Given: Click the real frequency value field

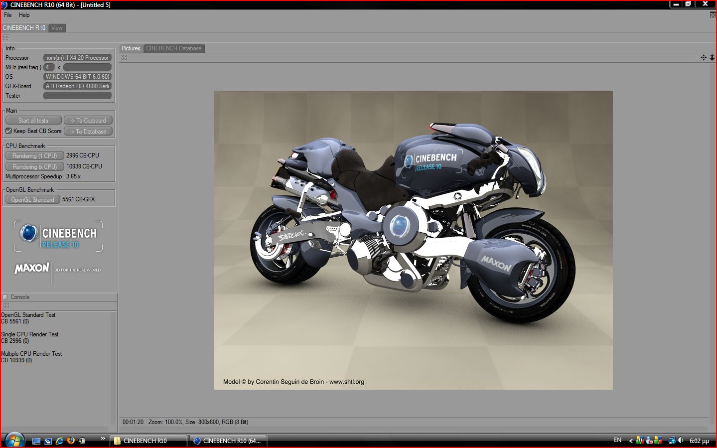Looking at the screenshot, I should pos(87,67).
